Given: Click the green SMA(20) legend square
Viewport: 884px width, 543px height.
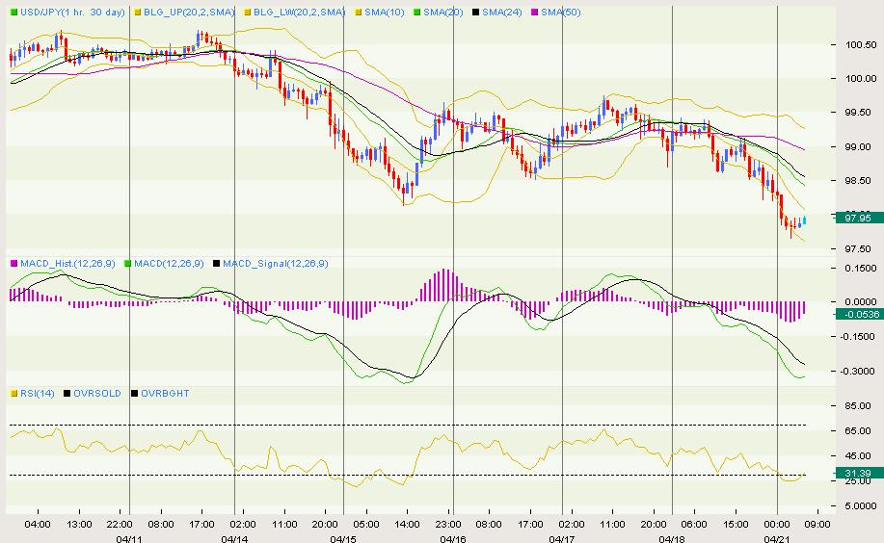Looking at the screenshot, I should (x=417, y=12).
